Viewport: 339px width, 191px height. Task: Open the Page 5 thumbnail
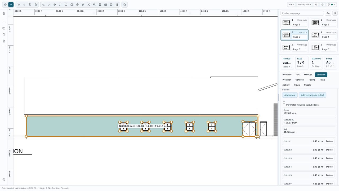[x=286, y=47]
